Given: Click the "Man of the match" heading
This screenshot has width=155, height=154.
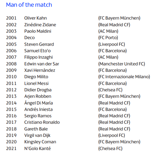Looking at the screenshot, I should point(29,5).
